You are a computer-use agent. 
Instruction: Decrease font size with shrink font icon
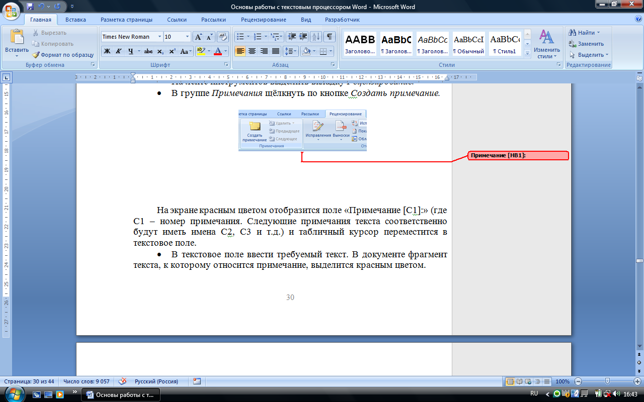(x=210, y=37)
